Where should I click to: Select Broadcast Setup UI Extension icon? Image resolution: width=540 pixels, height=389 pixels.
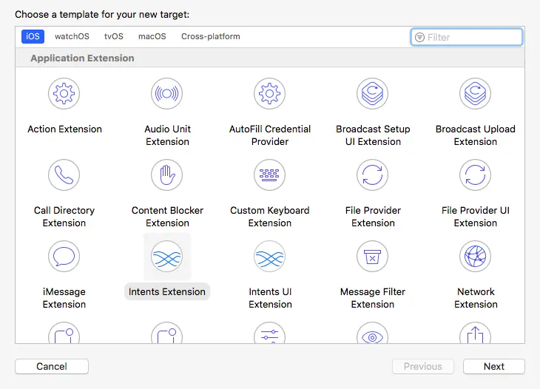click(x=373, y=94)
